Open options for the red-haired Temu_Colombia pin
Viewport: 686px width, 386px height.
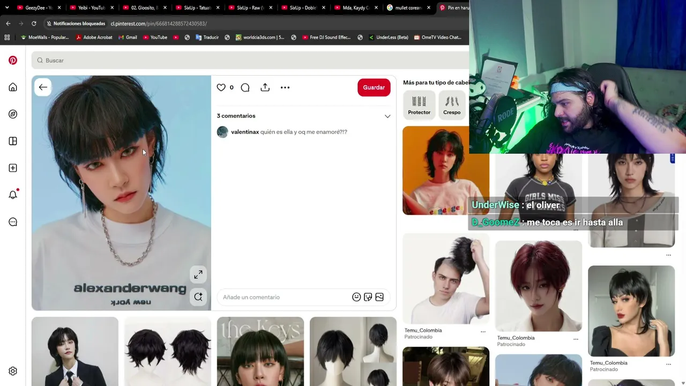pyautogui.click(x=576, y=339)
